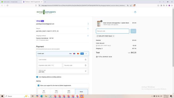Viewport: 174px width, 98px height.
Task: Click into the Security code field
Action: coord(75,65)
